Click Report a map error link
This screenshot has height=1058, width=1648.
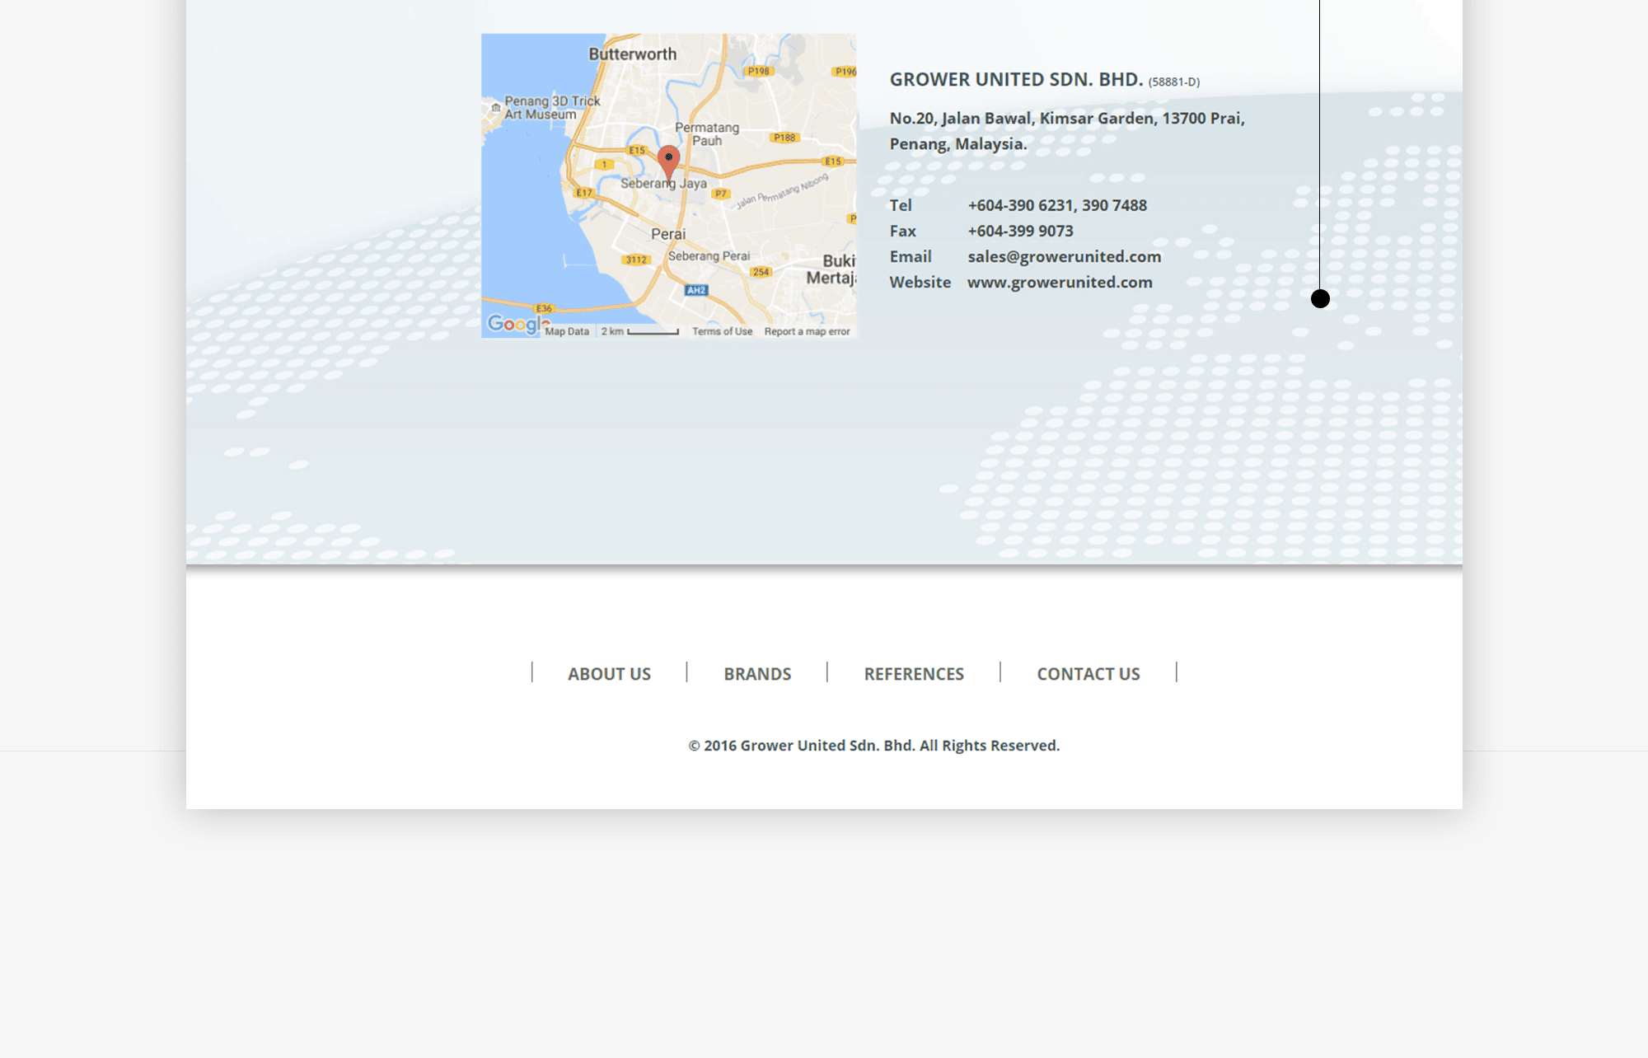click(807, 331)
